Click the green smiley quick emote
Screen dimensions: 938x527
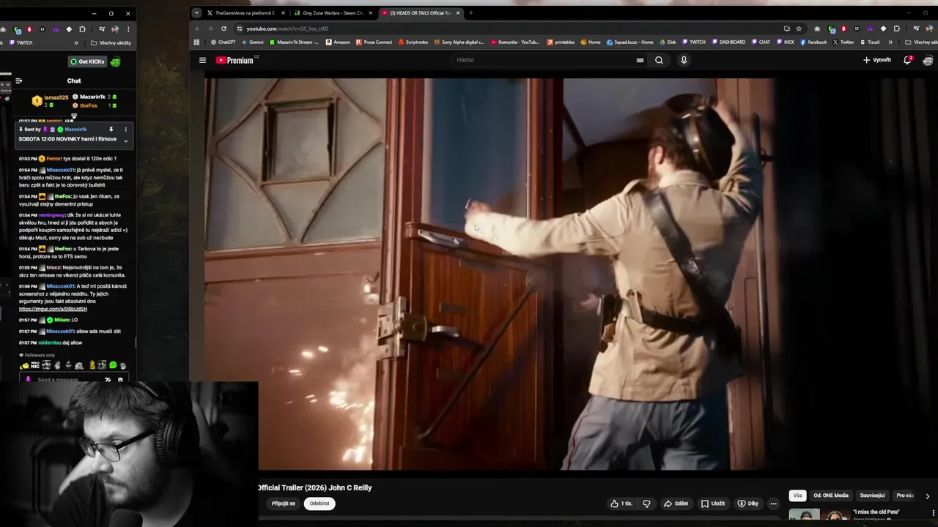113,365
